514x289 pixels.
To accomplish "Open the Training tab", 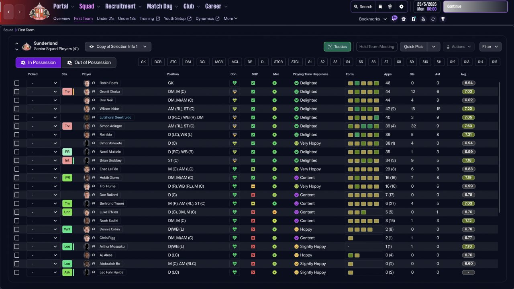I will (150, 18).
